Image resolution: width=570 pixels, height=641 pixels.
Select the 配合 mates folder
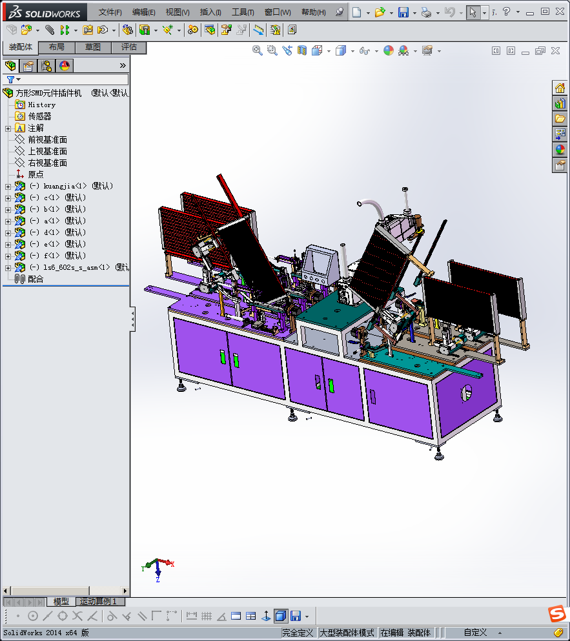(x=36, y=280)
